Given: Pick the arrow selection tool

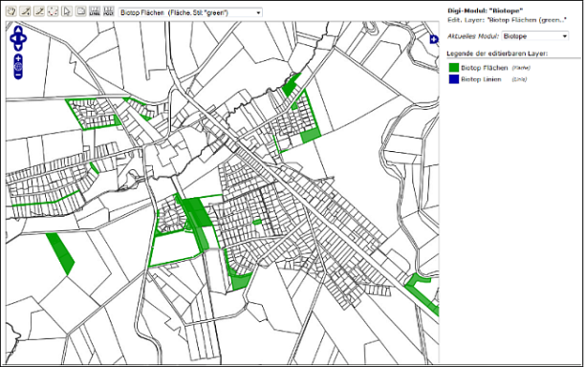Looking at the screenshot, I should click(x=67, y=11).
